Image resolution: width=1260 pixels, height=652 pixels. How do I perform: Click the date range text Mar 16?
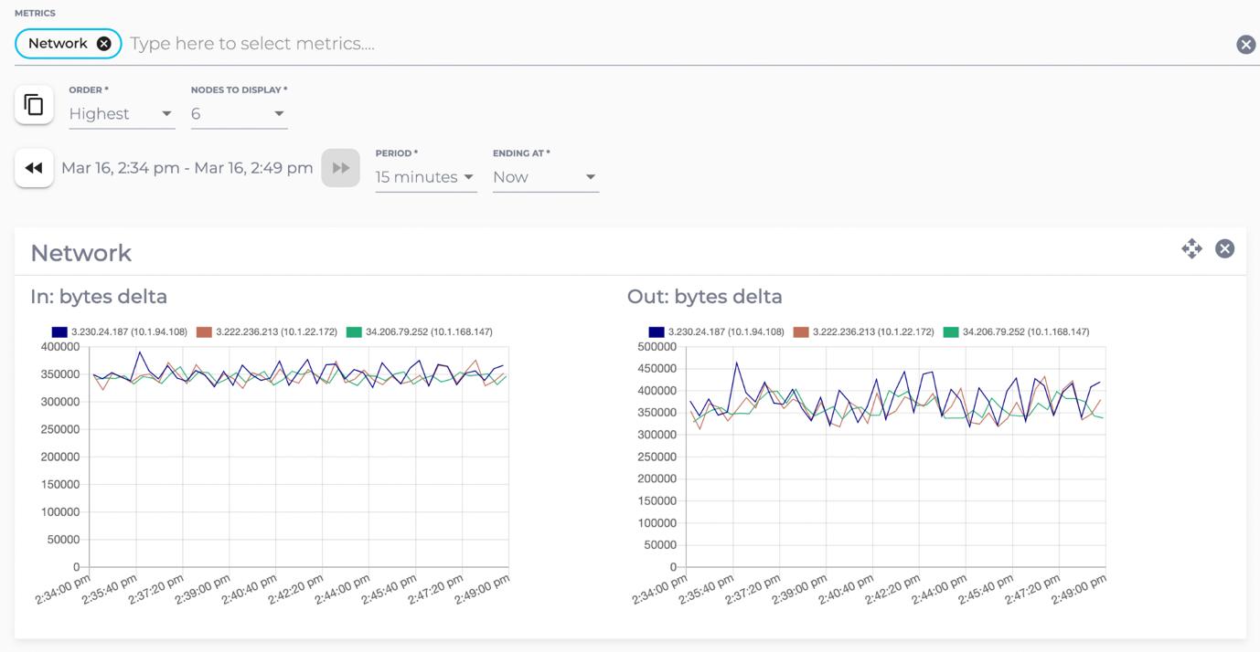[187, 168]
